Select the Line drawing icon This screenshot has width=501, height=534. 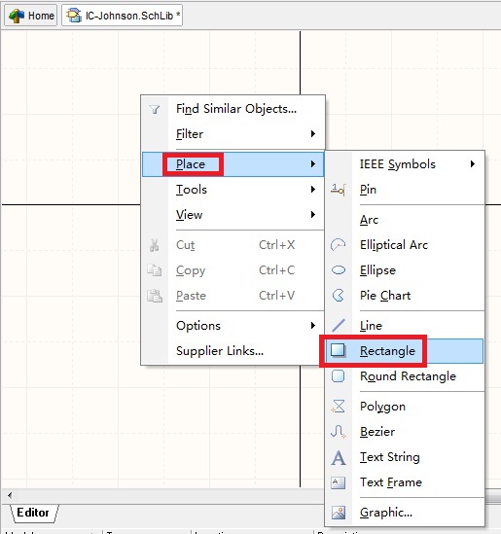[339, 326]
